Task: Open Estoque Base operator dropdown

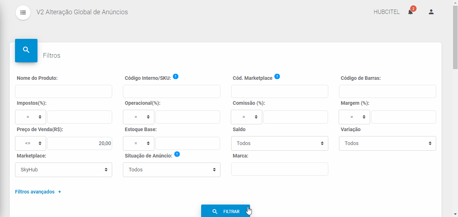Action: [x=139, y=143]
